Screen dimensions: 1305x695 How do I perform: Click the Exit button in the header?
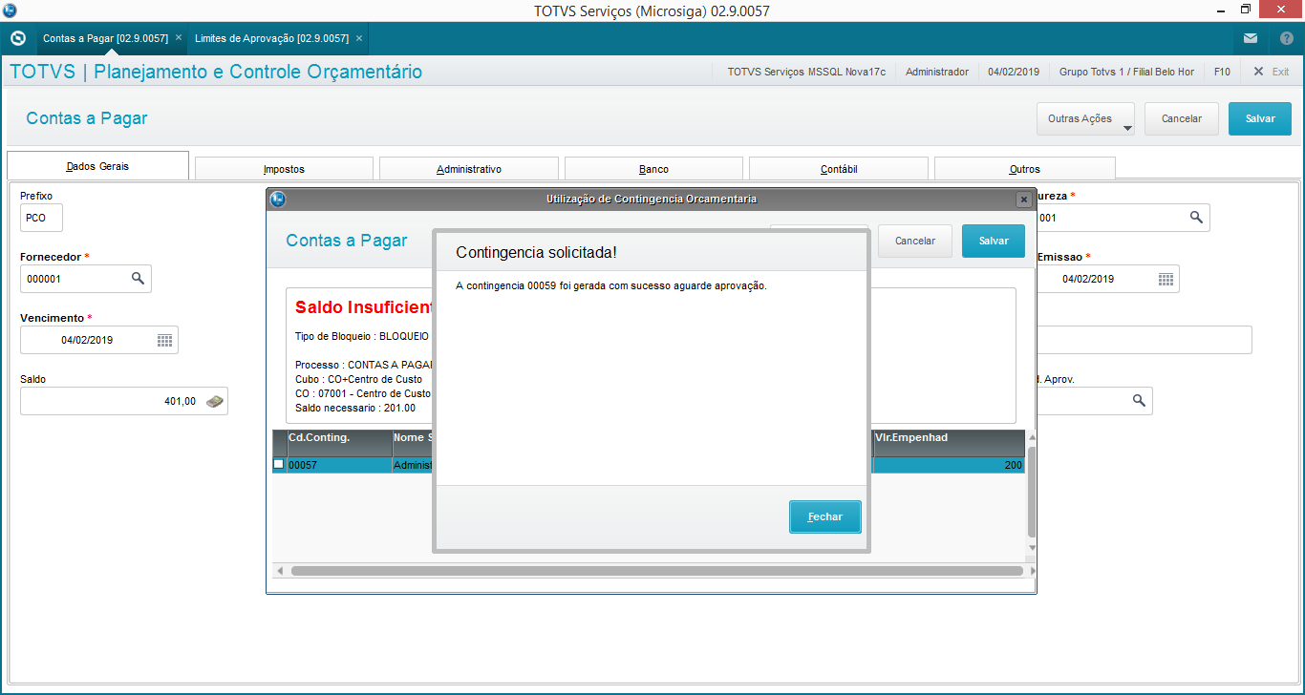coord(1272,72)
